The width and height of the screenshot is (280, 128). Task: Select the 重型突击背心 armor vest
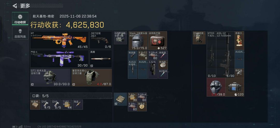92,77
